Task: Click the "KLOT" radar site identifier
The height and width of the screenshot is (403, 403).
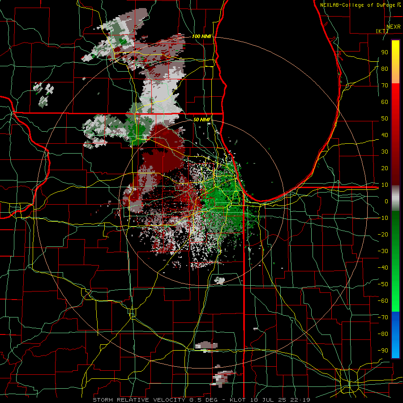Action: point(238,400)
